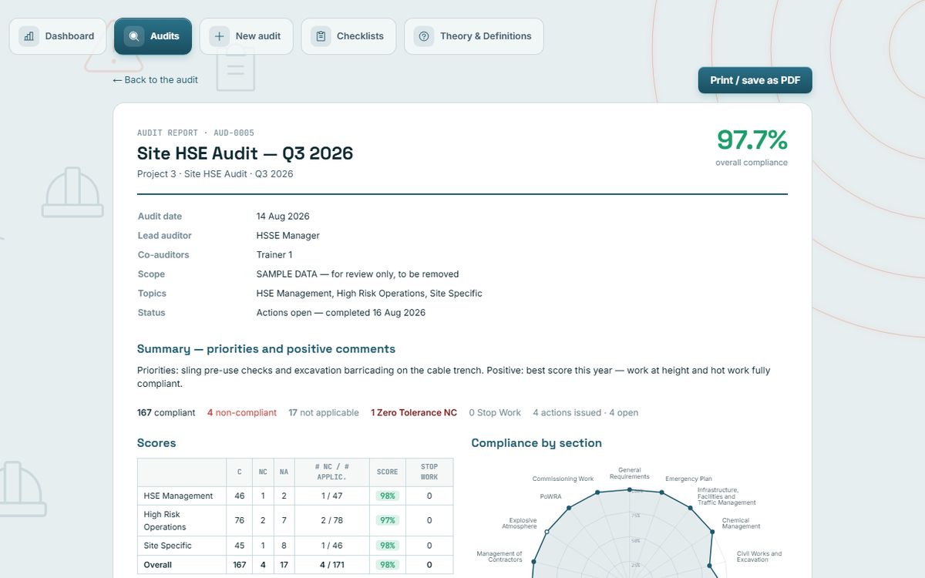Click the Management of Contractors radar chart label
Screen dimensions: 925x578
coord(499,556)
